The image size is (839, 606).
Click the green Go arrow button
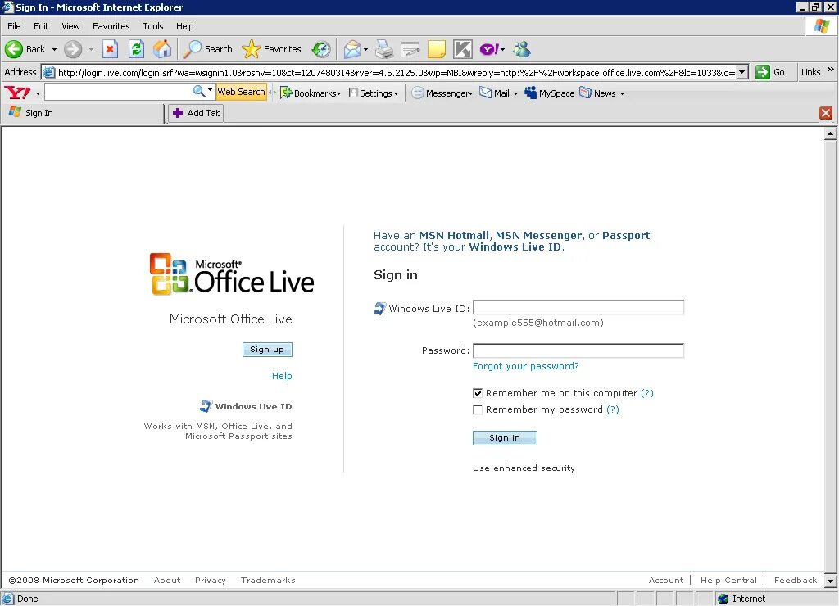point(763,72)
